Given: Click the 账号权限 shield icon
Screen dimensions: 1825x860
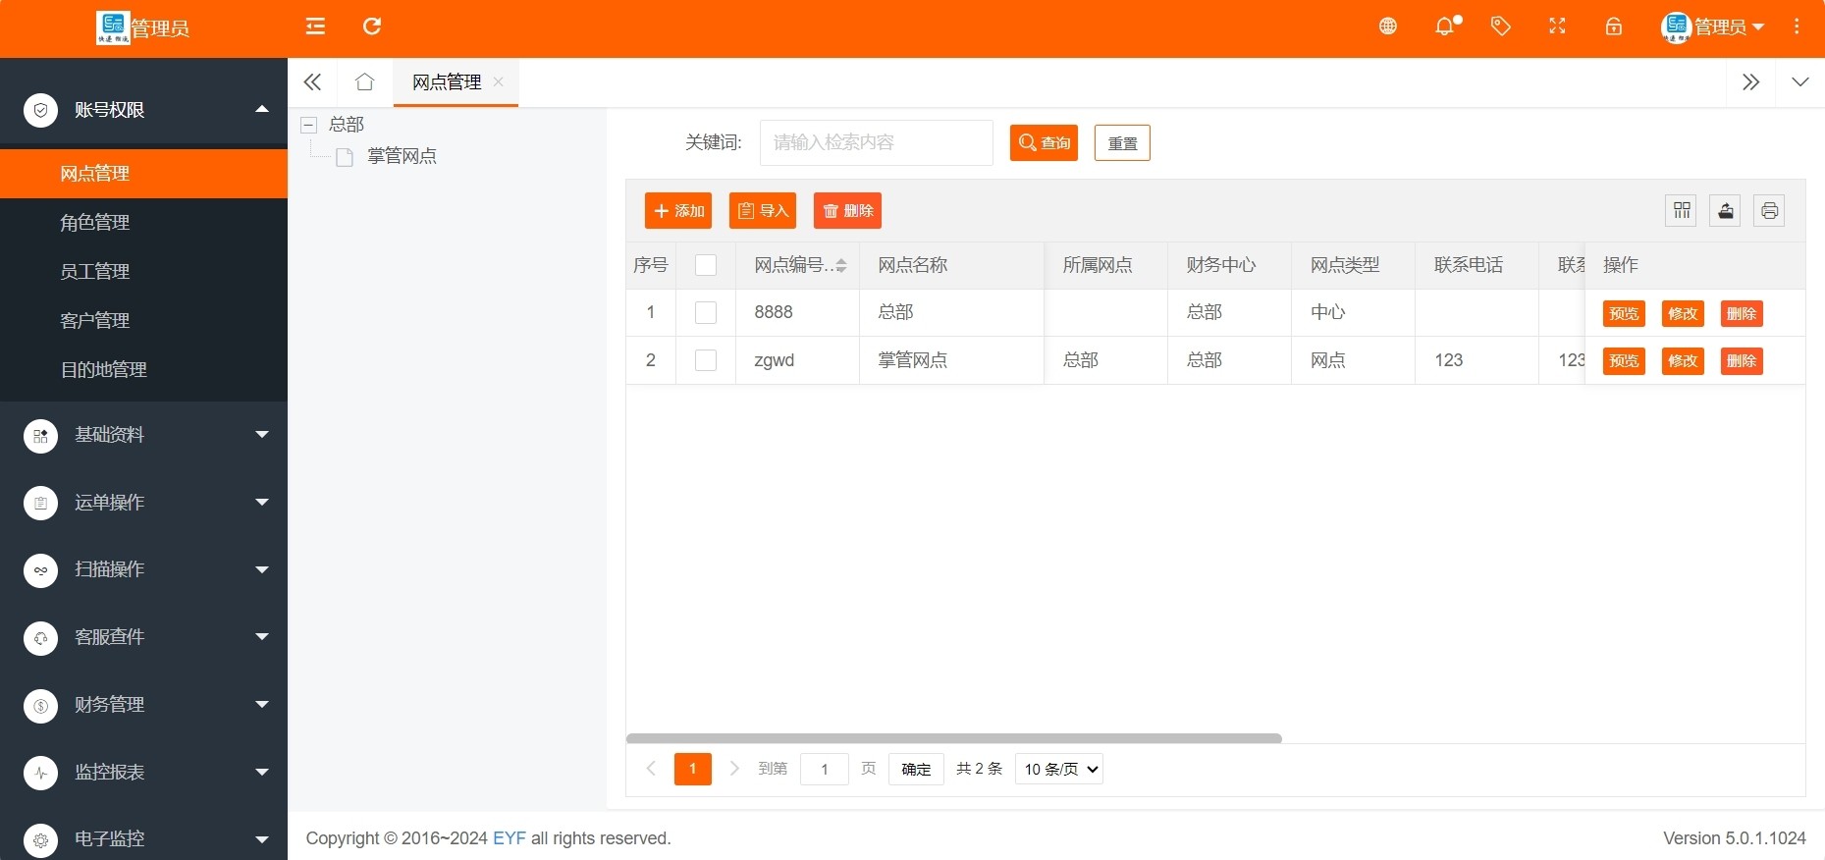Looking at the screenshot, I should (x=40, y=110).
